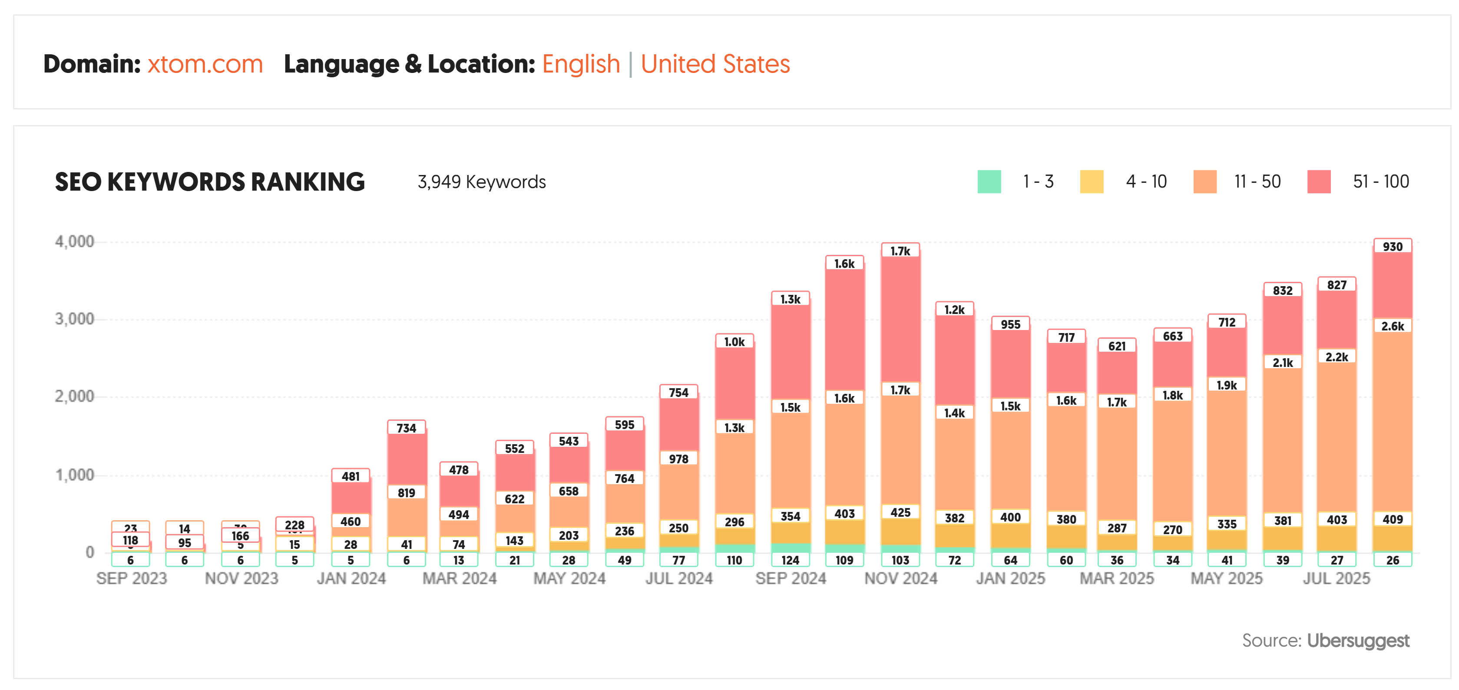Viewport: 1459px width, 690px height.
Task: Toggle the red 51 - 100 legend swatch
Action: (1319, 182)
